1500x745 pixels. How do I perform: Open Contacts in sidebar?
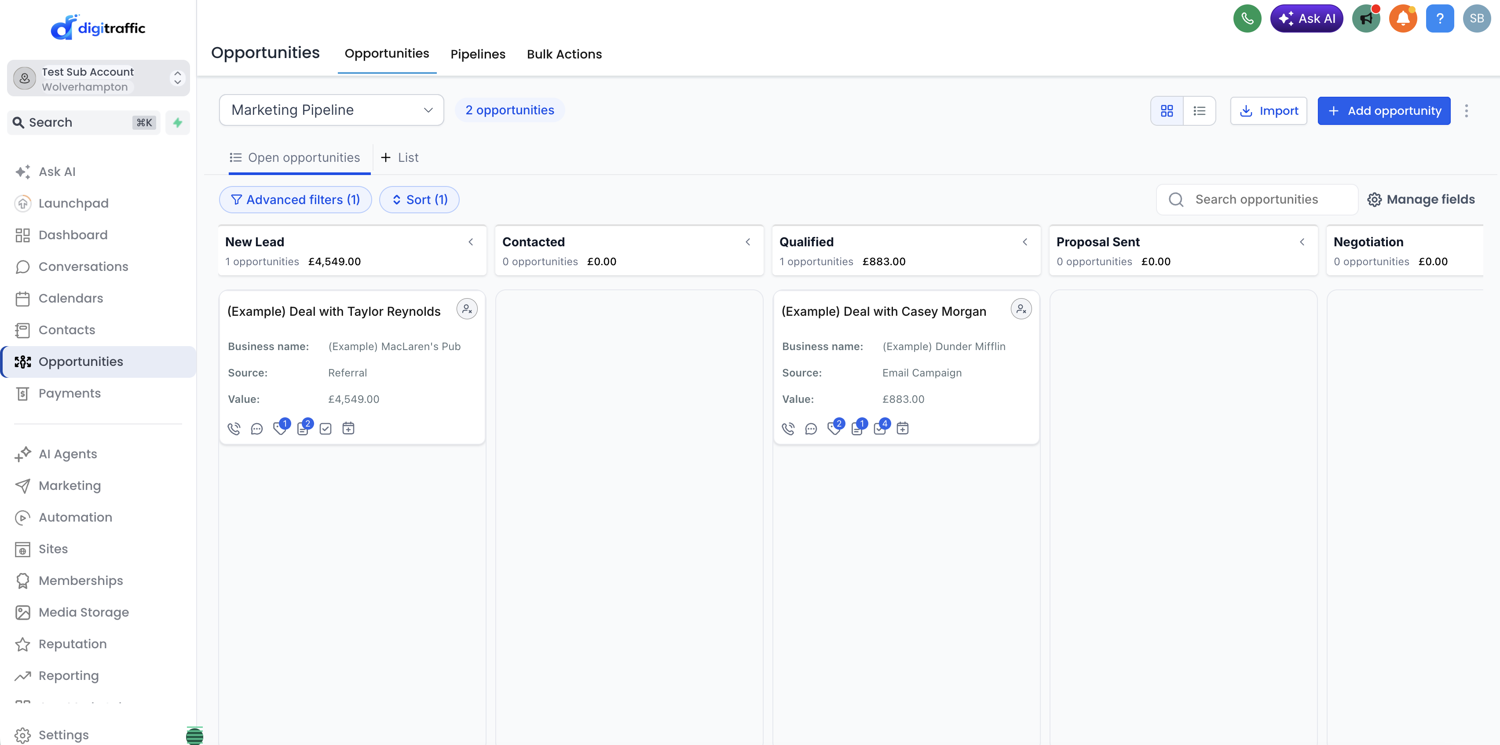coord(98,330)
